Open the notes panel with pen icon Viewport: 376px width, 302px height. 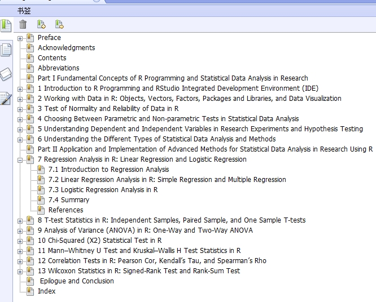pos(6,99)
